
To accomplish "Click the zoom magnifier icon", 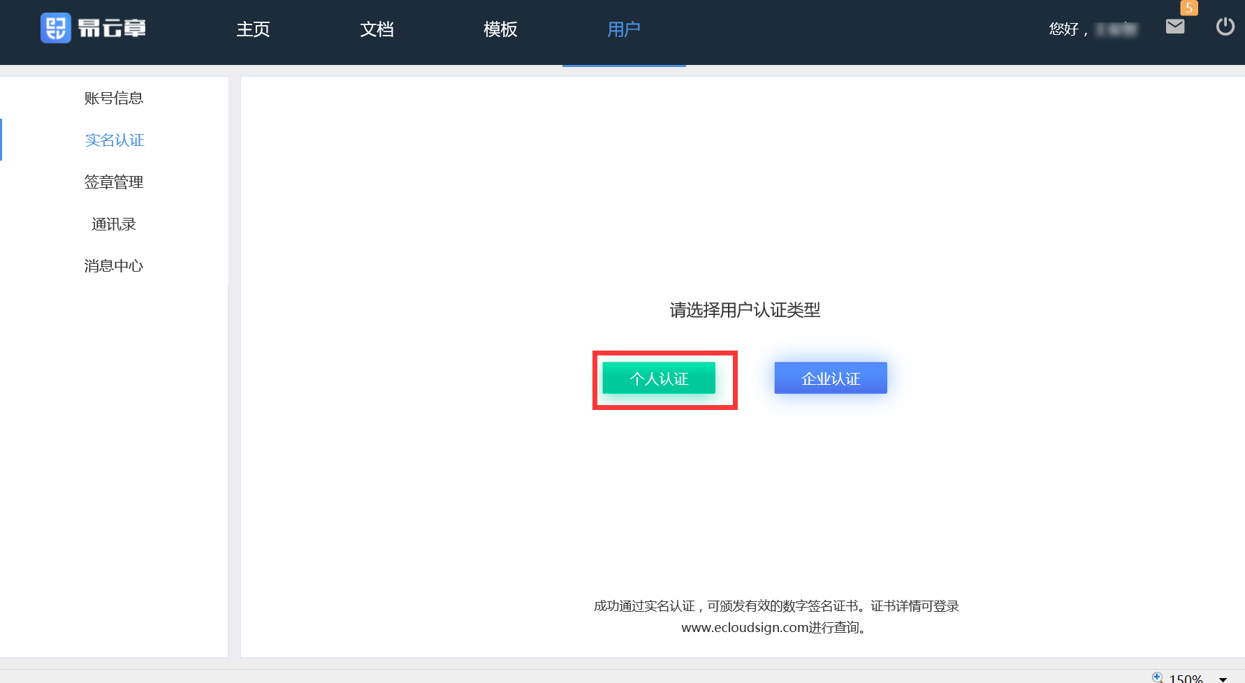I will (1157, 677).
